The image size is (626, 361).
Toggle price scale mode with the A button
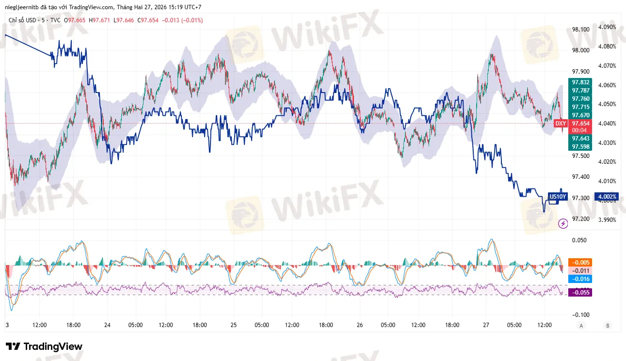[580, 326]
